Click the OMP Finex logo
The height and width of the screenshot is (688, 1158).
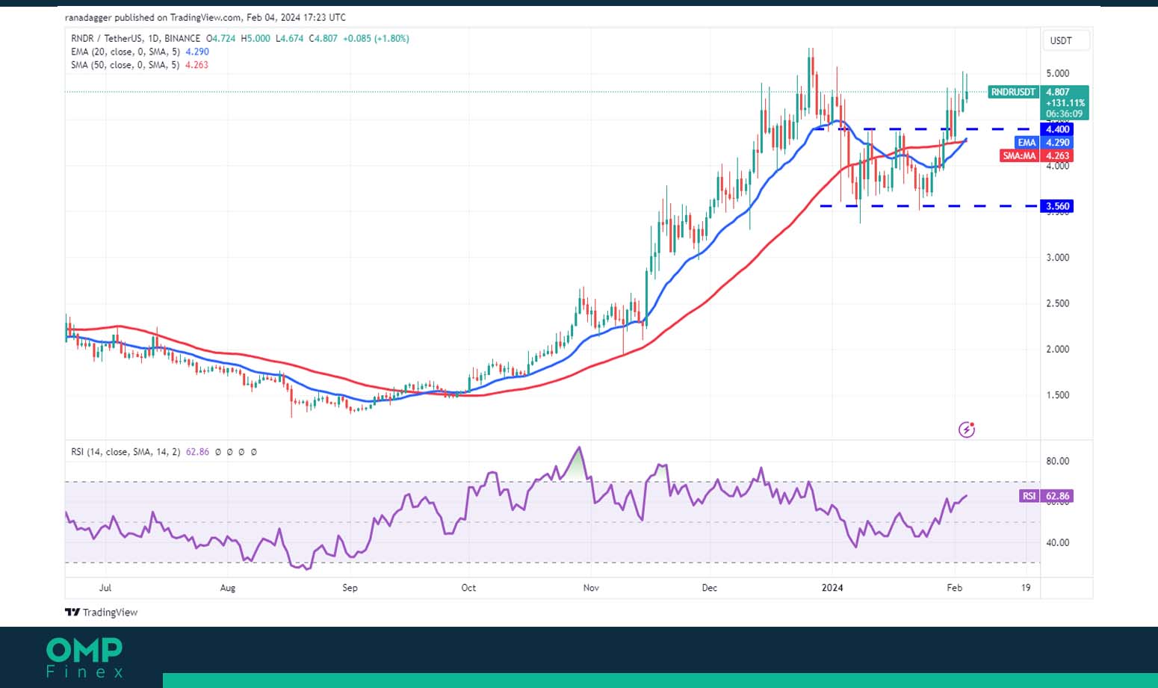(84, 657)
